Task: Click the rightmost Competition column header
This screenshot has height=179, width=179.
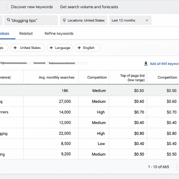Action: coord(167,77)
